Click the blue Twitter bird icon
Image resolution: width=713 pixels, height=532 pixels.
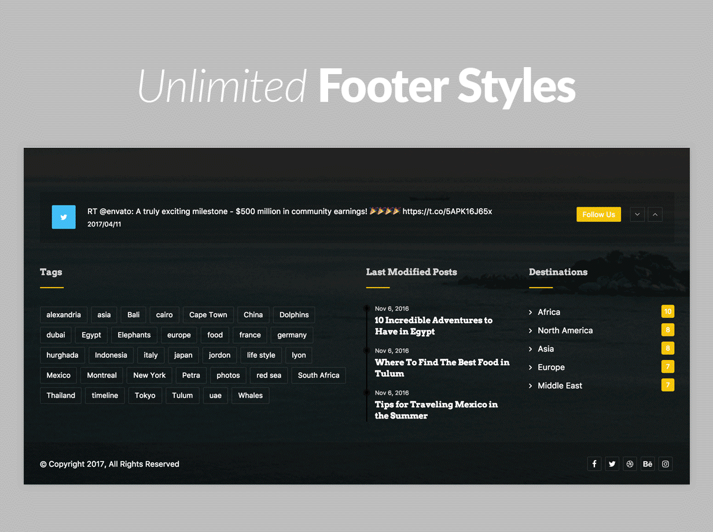coord(64,217)
